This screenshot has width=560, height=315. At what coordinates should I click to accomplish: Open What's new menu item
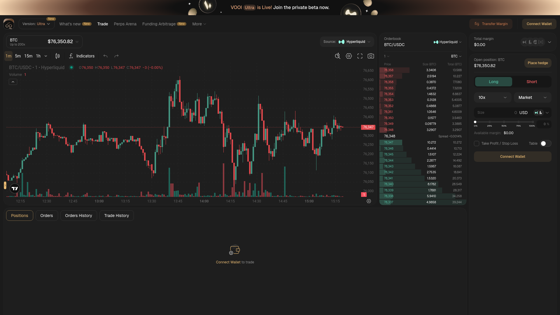coord(75,24)
